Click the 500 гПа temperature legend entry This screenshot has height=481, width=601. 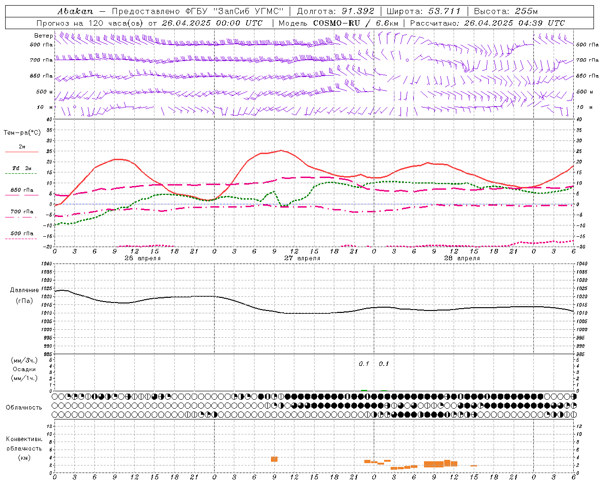pyautogui.click(x=22, y=233)
